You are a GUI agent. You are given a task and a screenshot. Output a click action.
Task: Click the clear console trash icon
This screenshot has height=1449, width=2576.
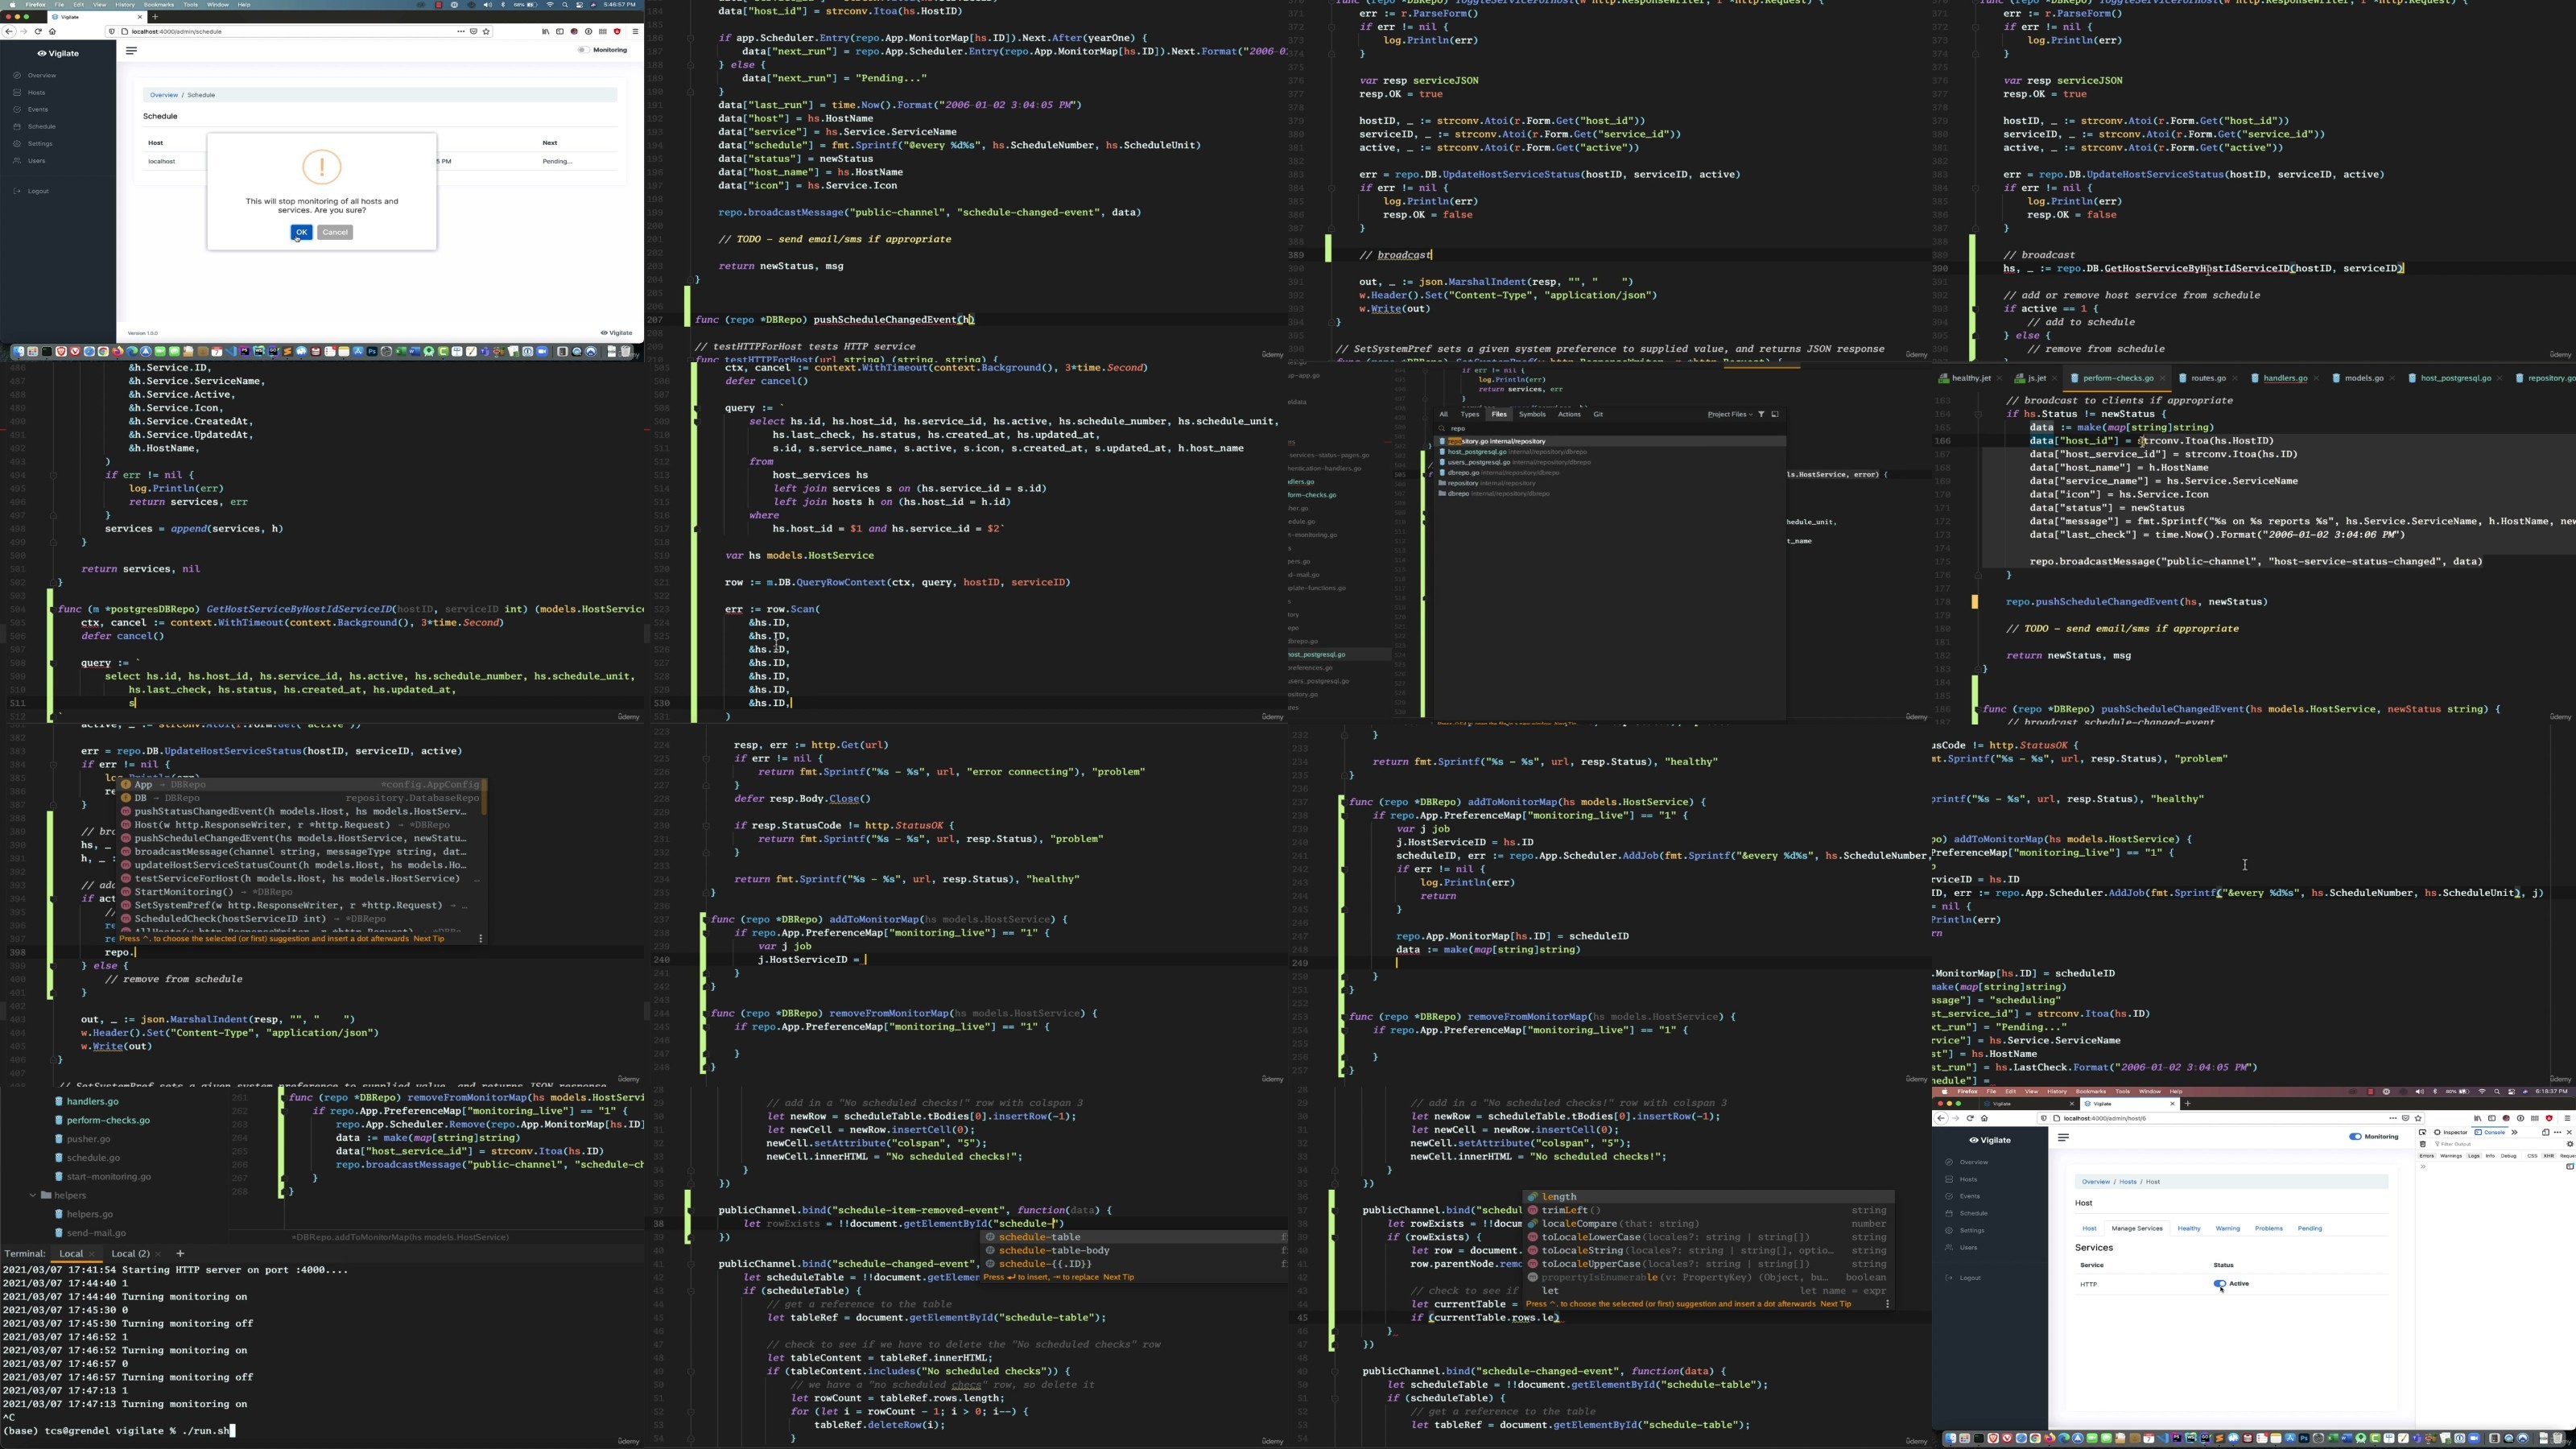coord(2423,1144)
